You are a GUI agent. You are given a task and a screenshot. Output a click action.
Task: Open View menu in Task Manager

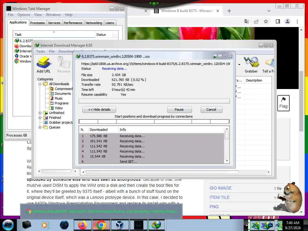38,15
